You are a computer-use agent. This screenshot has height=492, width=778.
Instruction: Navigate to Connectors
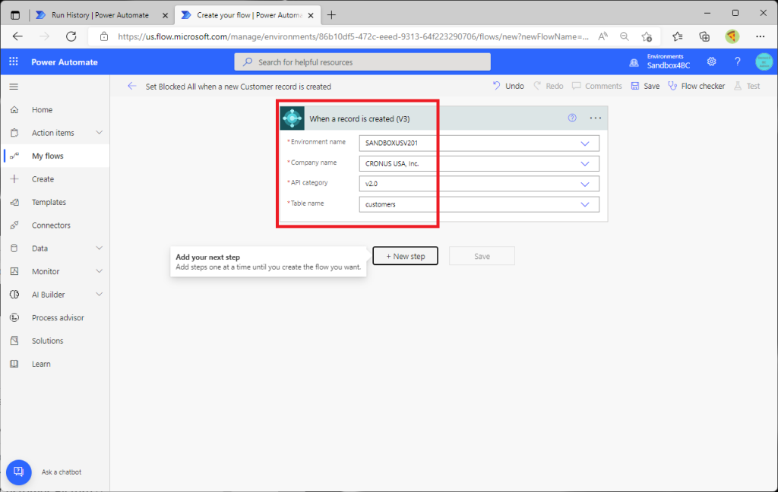(51, 225)
